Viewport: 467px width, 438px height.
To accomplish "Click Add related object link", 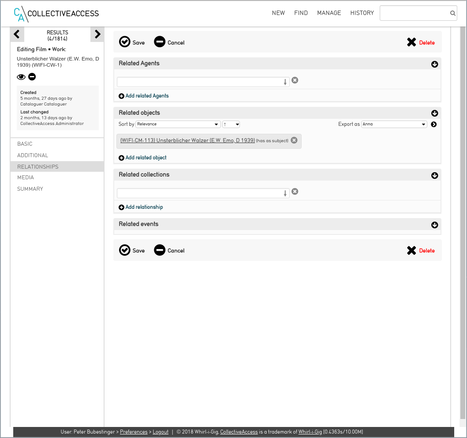I will (x=146, y=158).
